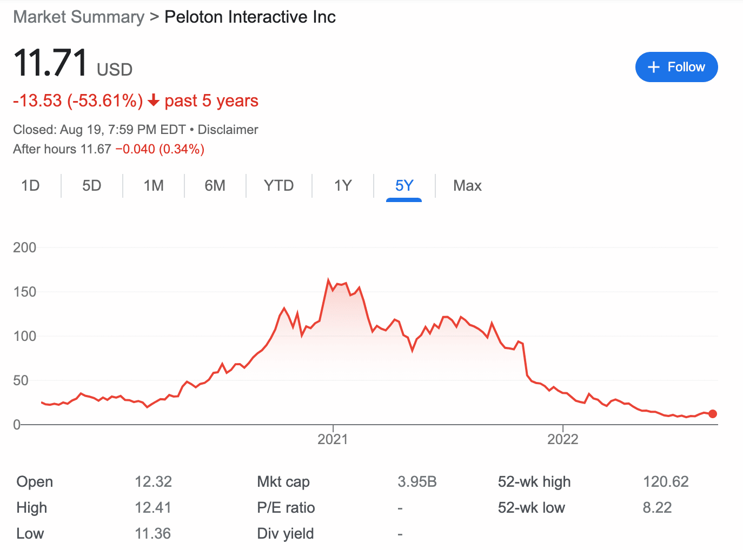The width and height of the screenshot is (743, 550).
Task: Follow Peloton Interactive stock
Action: click(676, 67)
